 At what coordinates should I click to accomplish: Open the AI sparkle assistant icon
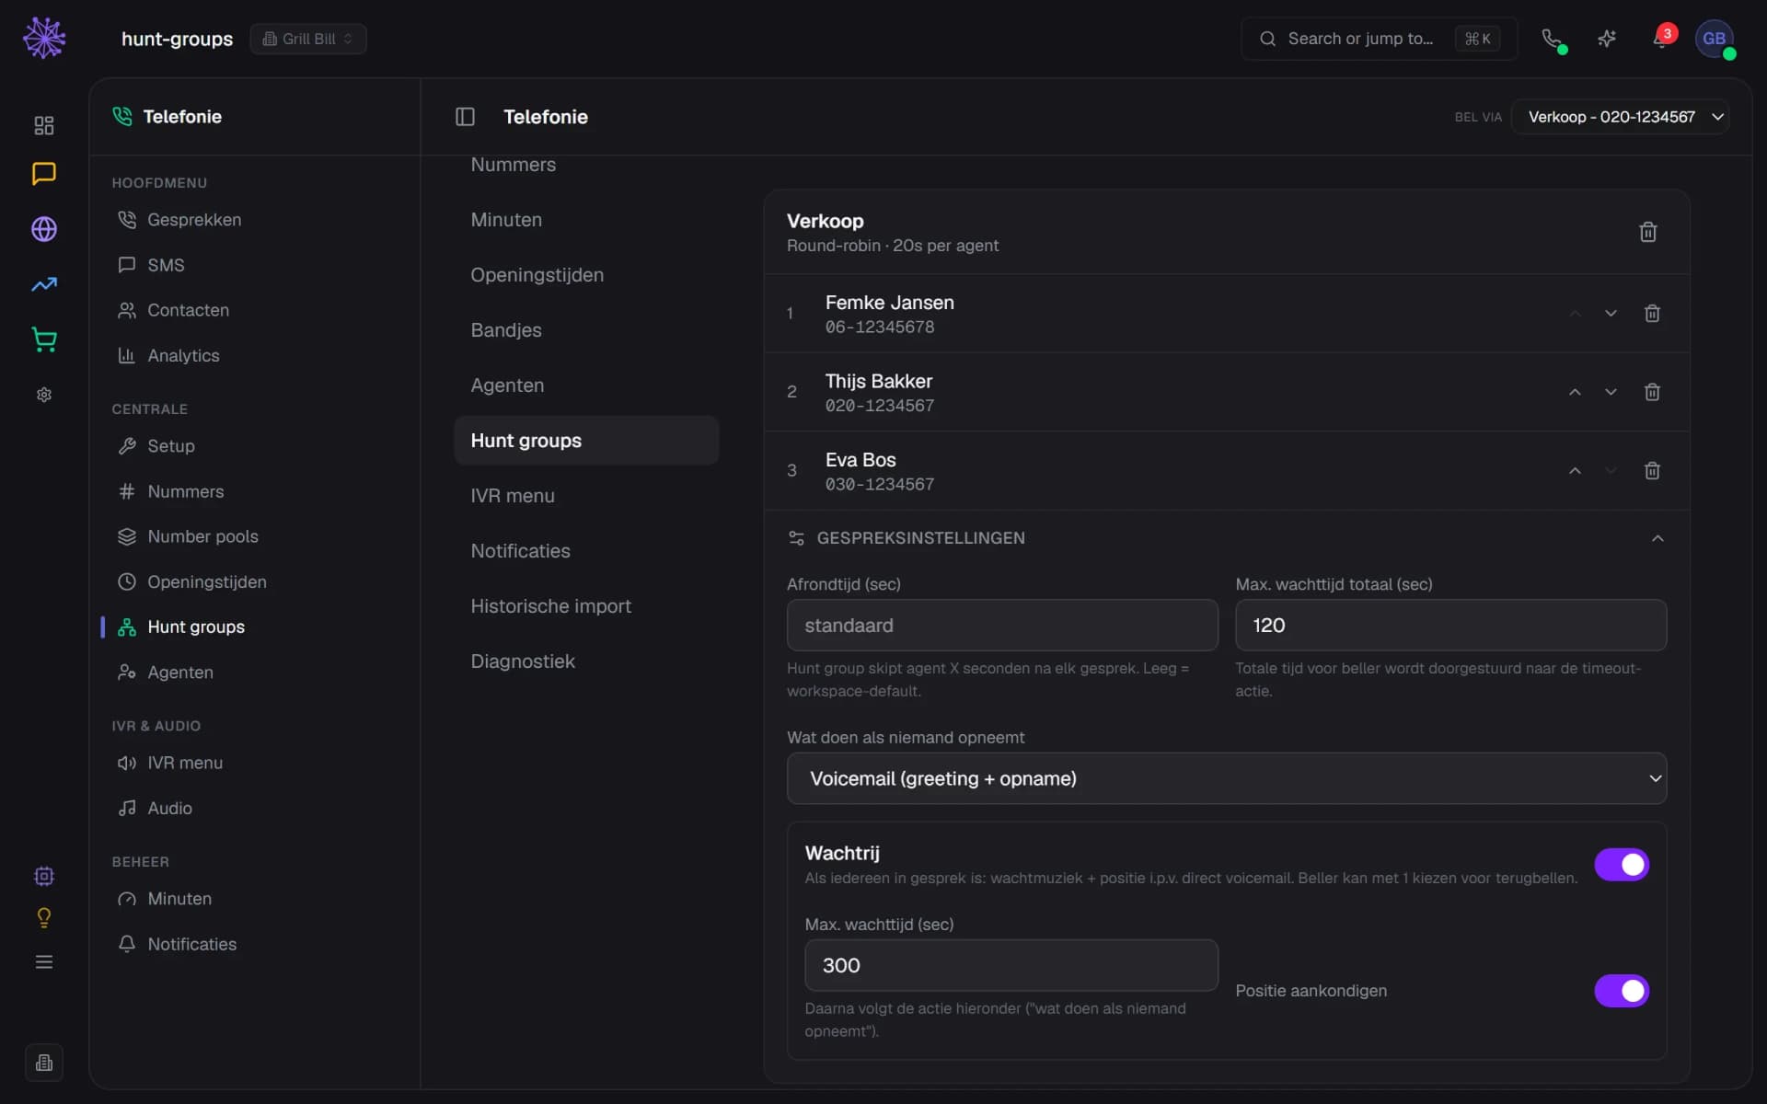pyautogui.click(x=1607, y=39)
